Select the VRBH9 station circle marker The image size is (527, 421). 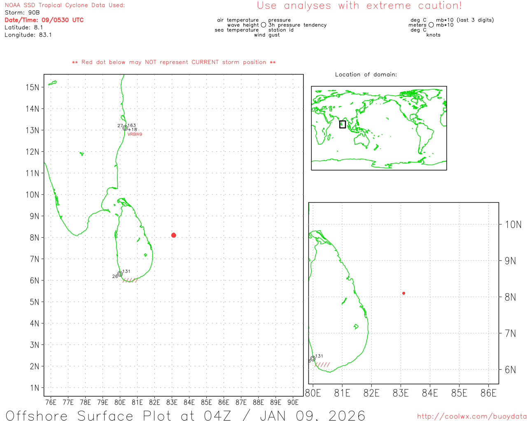click(x=125, y=128)
